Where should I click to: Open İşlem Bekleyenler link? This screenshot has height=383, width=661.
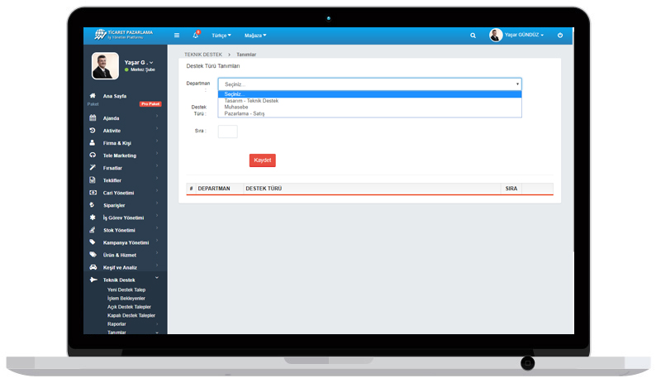pos(126,298)
